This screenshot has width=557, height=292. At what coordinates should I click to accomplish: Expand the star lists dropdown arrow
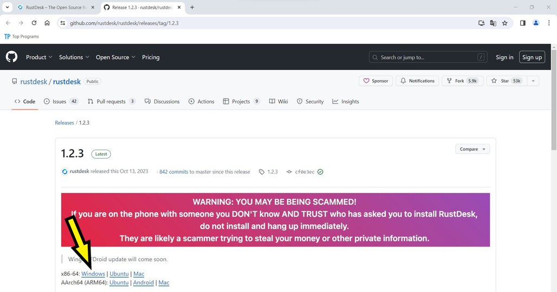(533, 81)
